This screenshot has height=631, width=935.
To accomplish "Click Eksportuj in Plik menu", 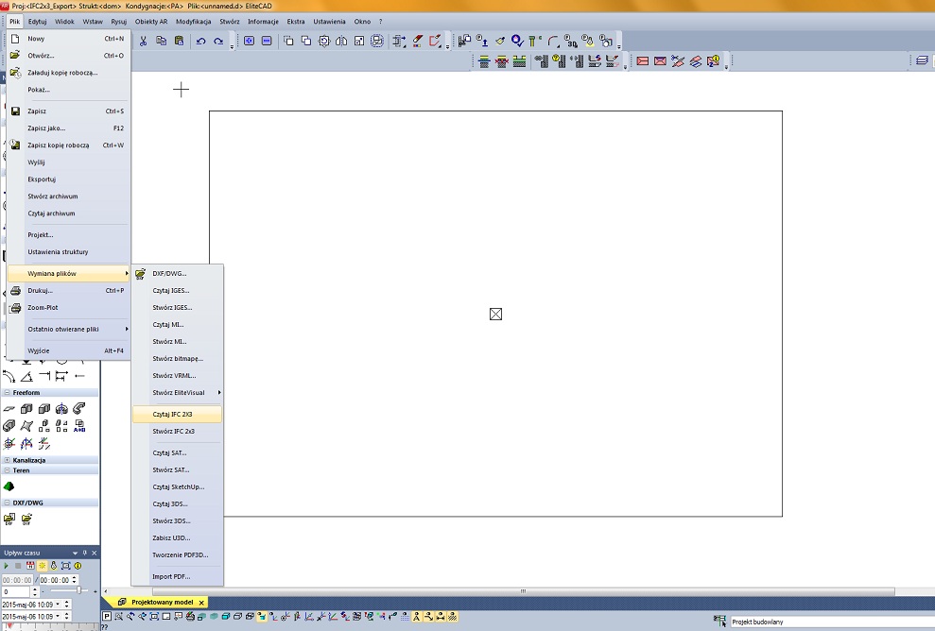I will point(69,179).
